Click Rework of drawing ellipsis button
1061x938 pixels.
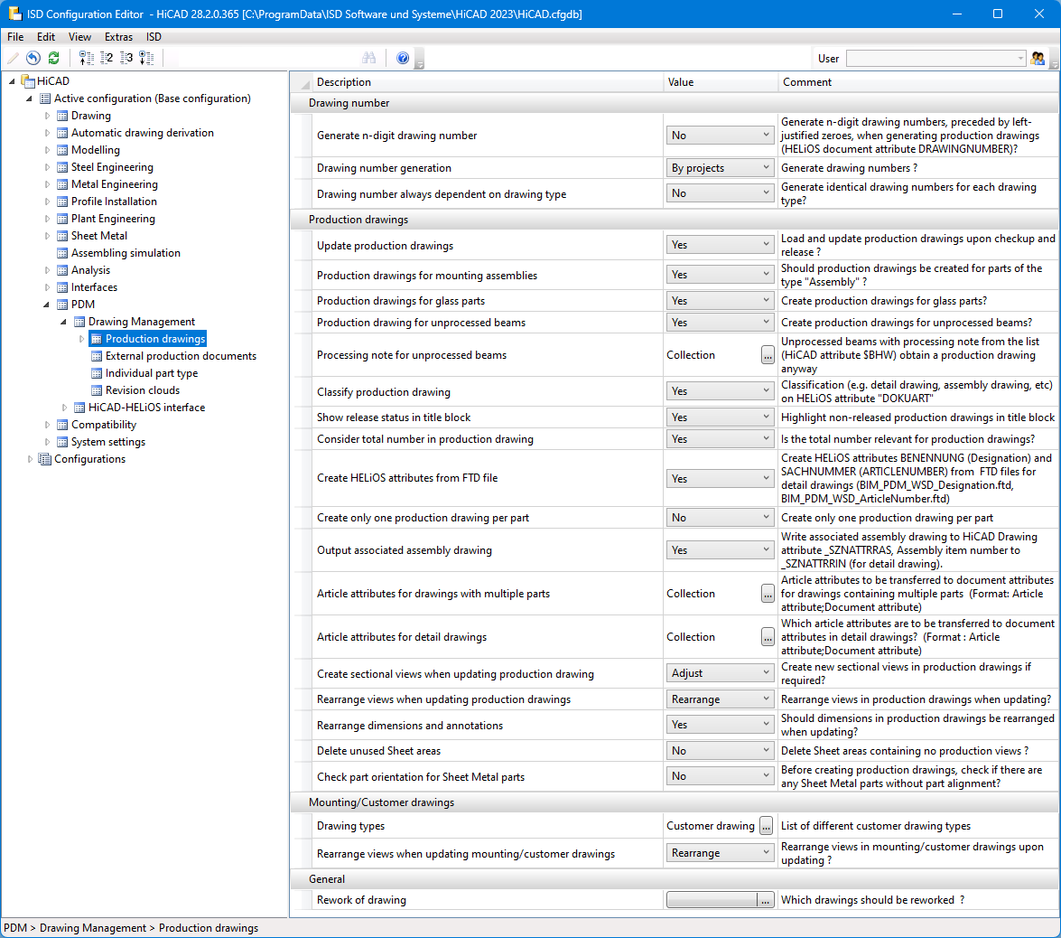click(766, 900)
